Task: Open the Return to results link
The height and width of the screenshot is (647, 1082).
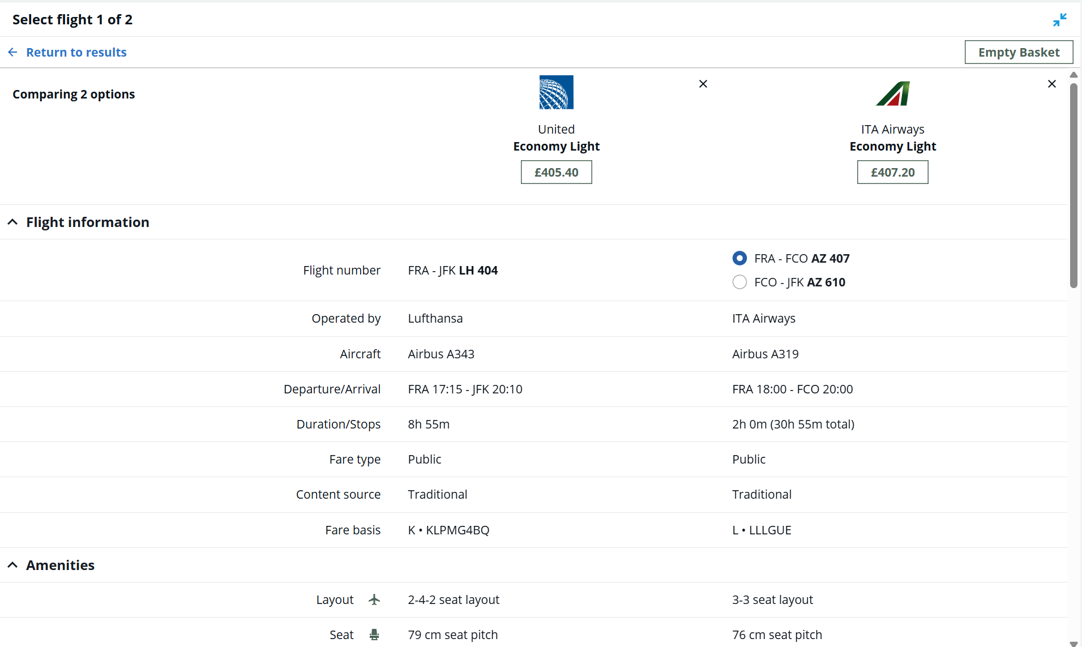Action: [x=76, y=52]
